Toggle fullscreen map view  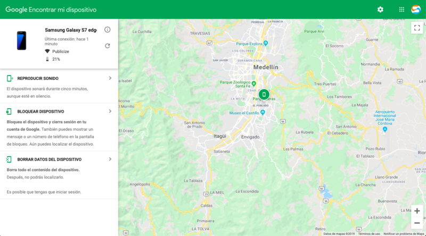pos(417,28)
